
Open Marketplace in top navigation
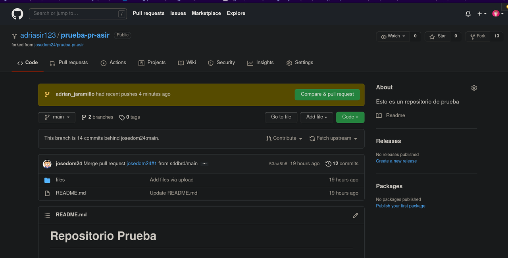tap(206, 13)
